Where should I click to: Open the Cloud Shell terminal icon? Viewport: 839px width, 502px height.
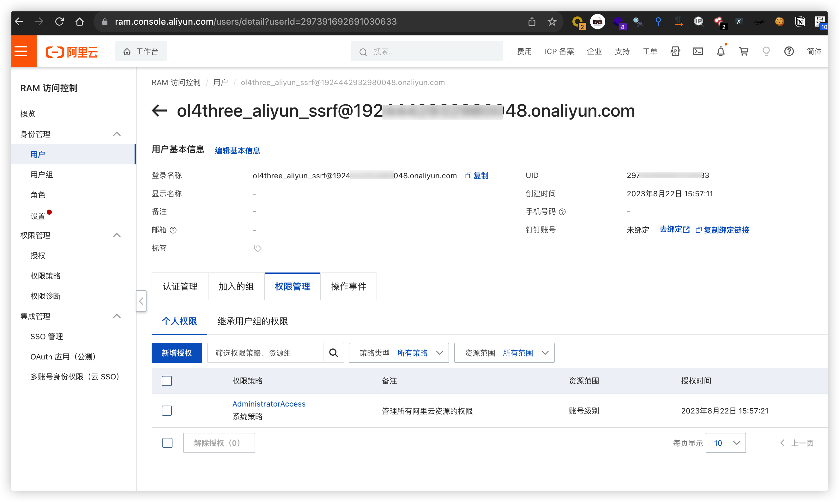point(698,52)
